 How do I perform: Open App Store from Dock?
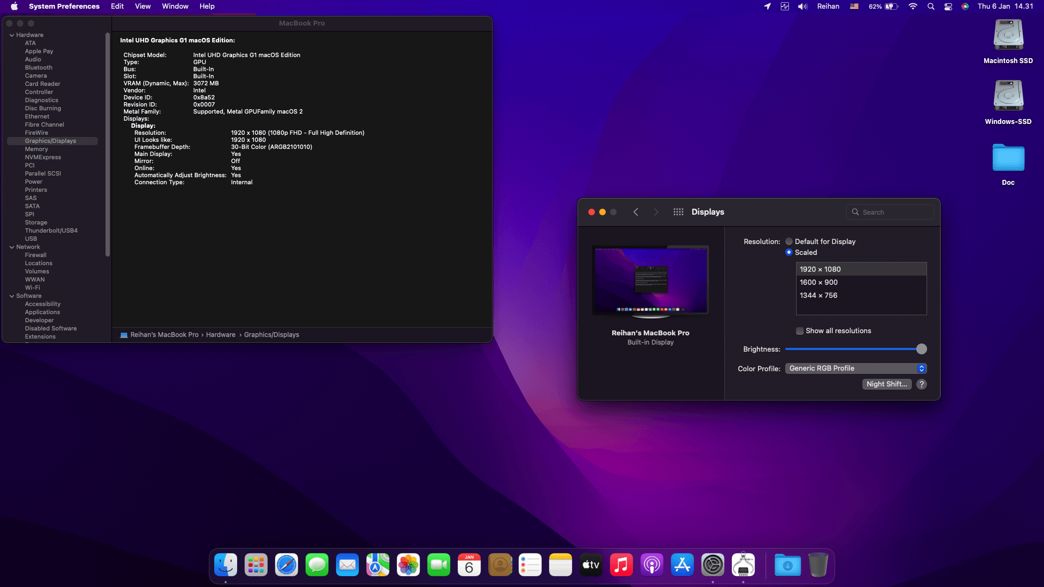click(x=682, y=565)
